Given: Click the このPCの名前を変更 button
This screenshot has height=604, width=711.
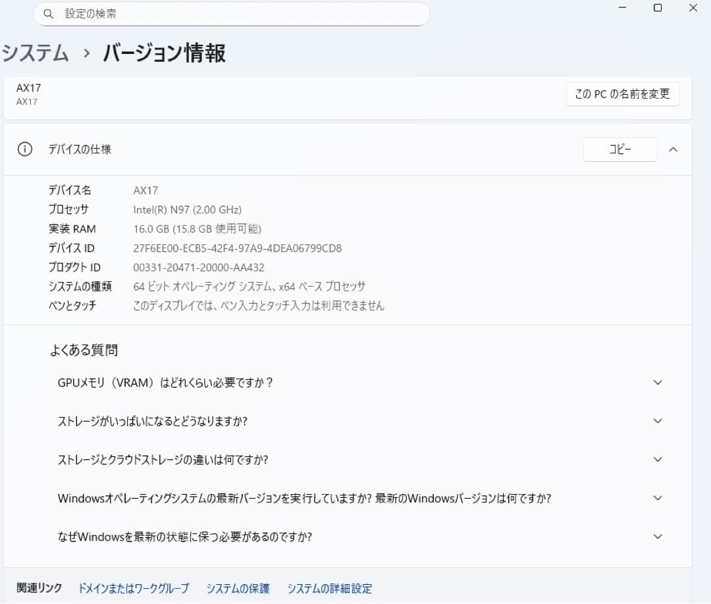Looking at the screenshot, I should coord(622,94).
